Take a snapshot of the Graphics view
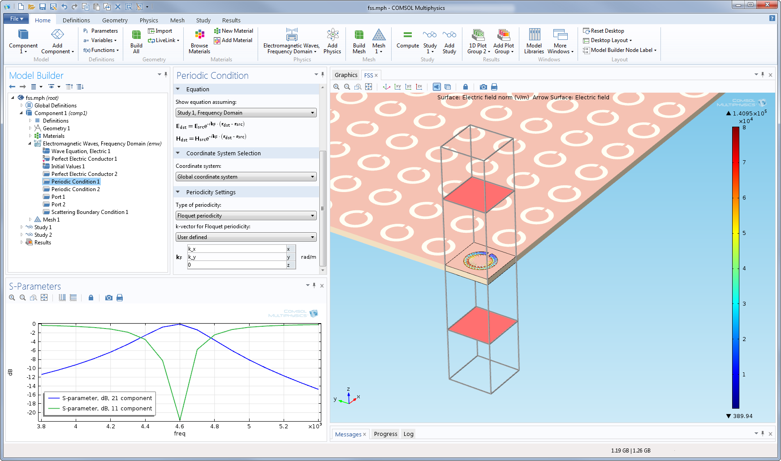The width and height of the screenshot is (781, 461). pos(483,87)
